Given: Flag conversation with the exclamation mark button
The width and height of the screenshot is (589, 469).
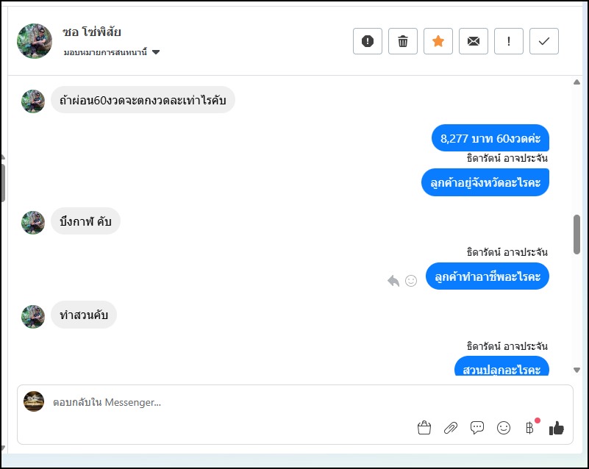Looking at the screenshot, I should pos(509,41).
